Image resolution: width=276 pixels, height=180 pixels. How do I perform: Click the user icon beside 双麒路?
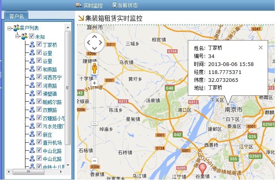(x=32, y=109)
